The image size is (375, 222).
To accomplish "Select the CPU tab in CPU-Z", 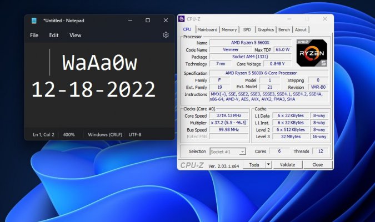I will 187,29.
